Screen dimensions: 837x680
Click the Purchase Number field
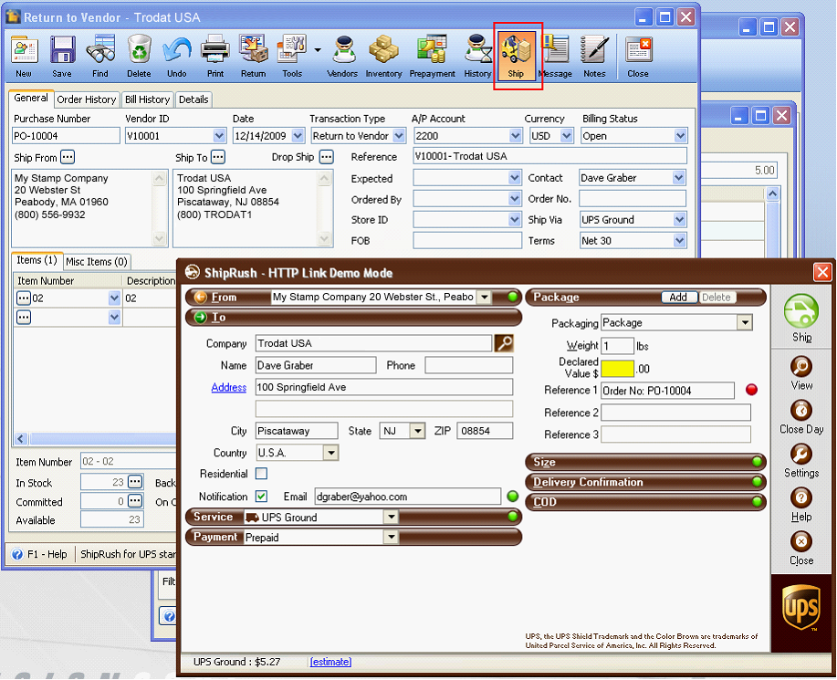pyautogui.click(x=67, y=136)
